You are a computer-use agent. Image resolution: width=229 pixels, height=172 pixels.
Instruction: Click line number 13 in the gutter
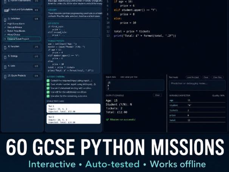108,36
